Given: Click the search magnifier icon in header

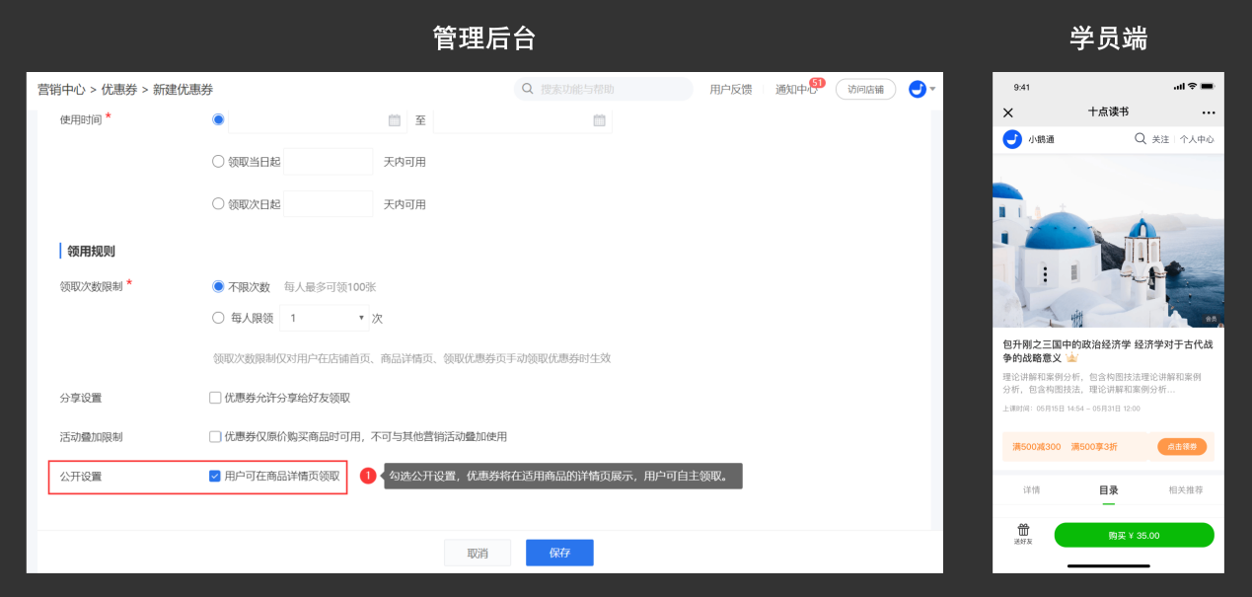Looking at the screenshot, I should [528, 89].
